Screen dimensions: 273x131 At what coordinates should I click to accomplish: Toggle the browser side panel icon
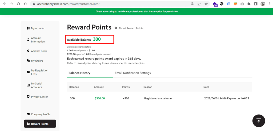coord(256,4)
